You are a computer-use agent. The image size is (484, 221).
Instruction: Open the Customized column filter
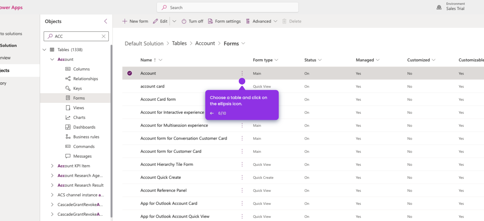coord(433,60)
